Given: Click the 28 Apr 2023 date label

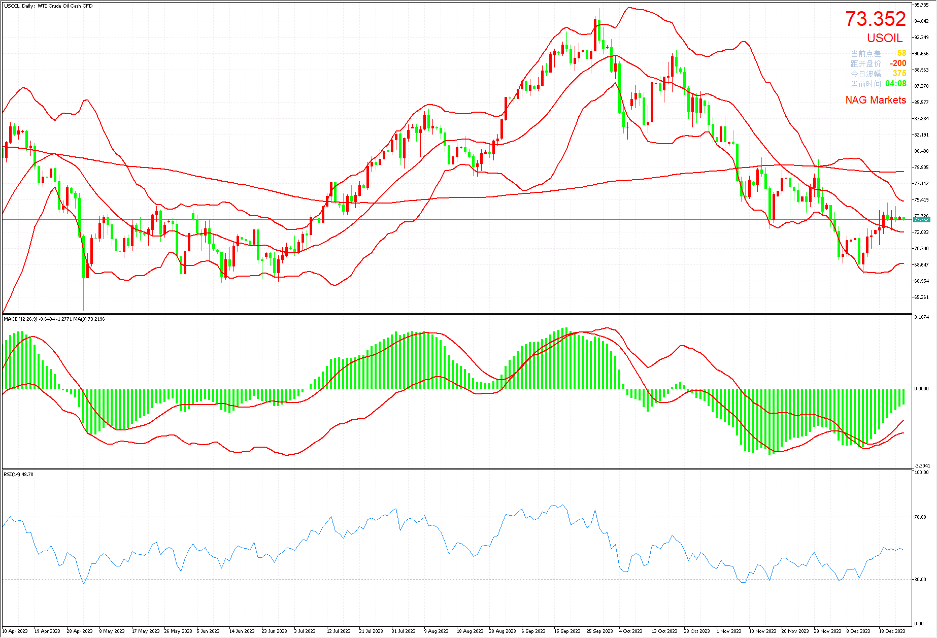Looking at the screenshot, I should [x=80, y=631].
